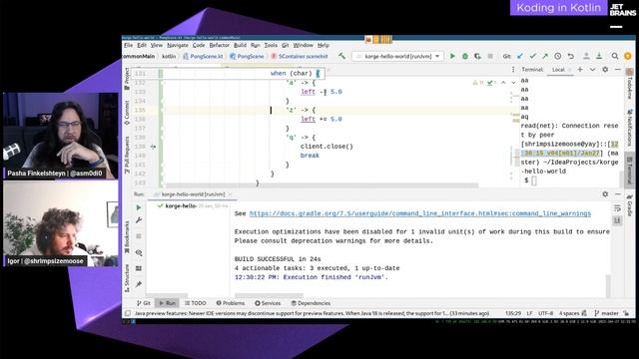Open Search Everywhere magnifier icon

(615, 56)
